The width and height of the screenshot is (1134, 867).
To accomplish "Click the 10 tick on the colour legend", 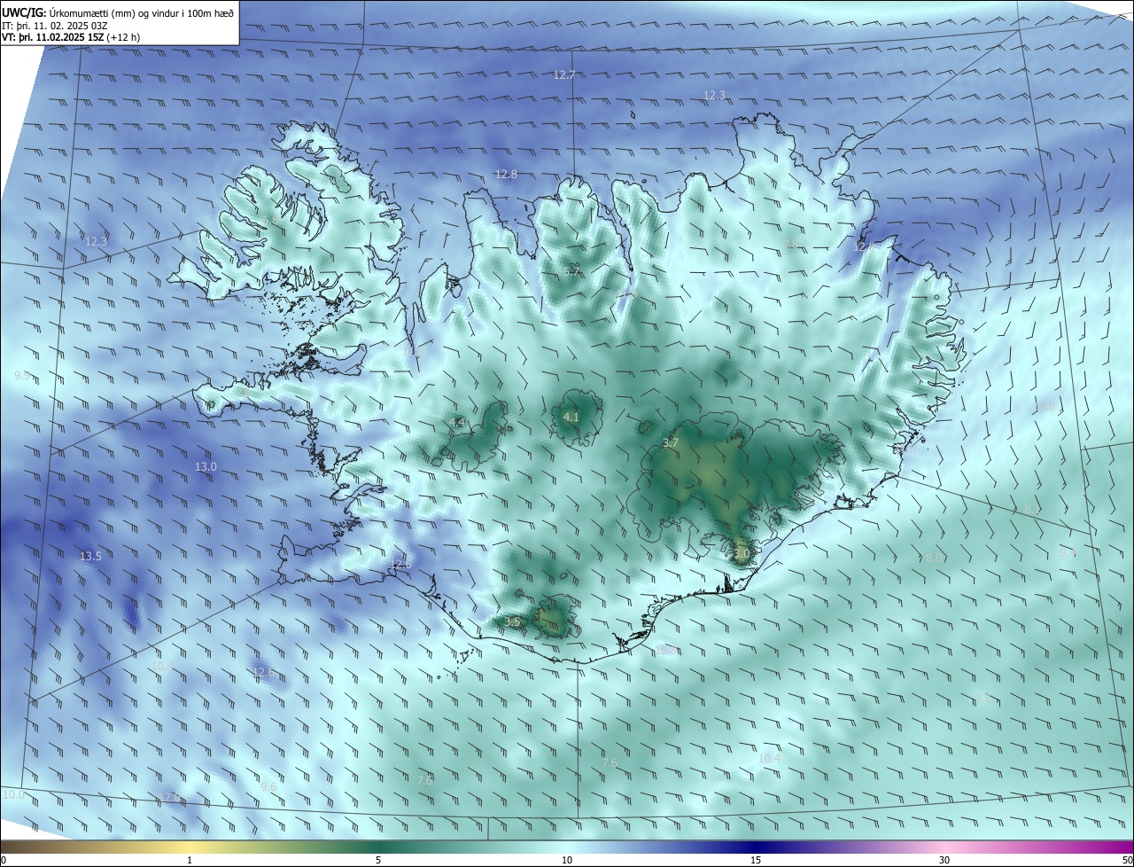I will point(567,861).
